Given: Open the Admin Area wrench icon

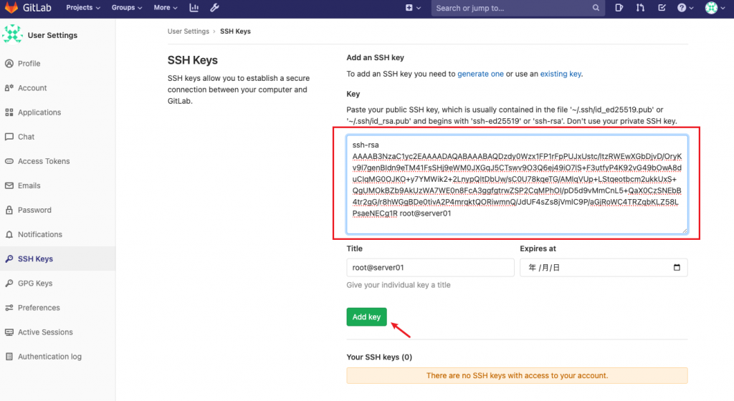Looking at the screenshot, I should coord(214,8).
